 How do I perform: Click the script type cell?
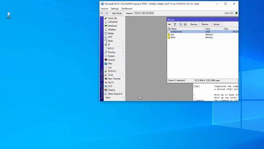point(207,32)
